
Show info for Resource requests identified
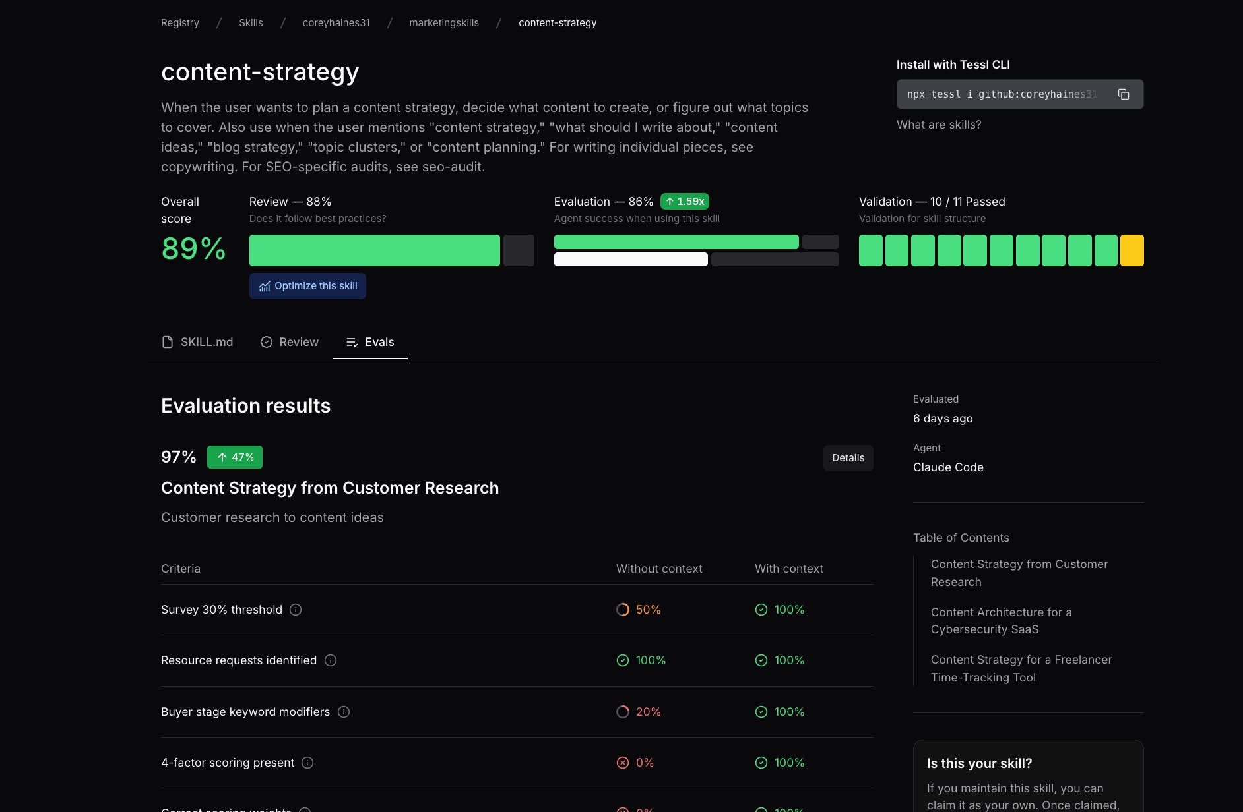(331, 660)
